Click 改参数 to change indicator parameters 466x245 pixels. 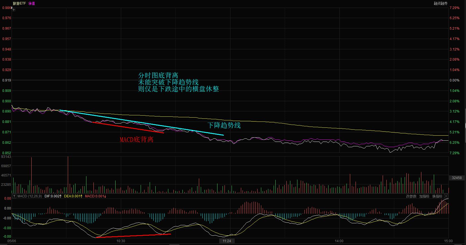[411, 196]
